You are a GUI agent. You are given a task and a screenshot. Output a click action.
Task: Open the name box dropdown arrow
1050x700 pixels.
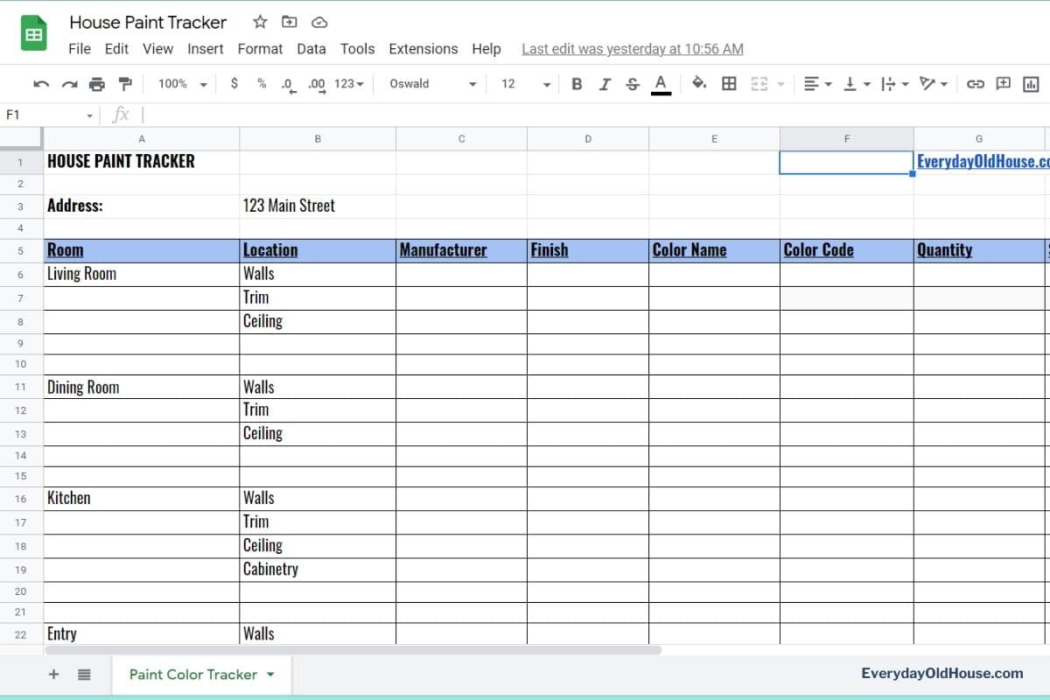click(90, 115)
